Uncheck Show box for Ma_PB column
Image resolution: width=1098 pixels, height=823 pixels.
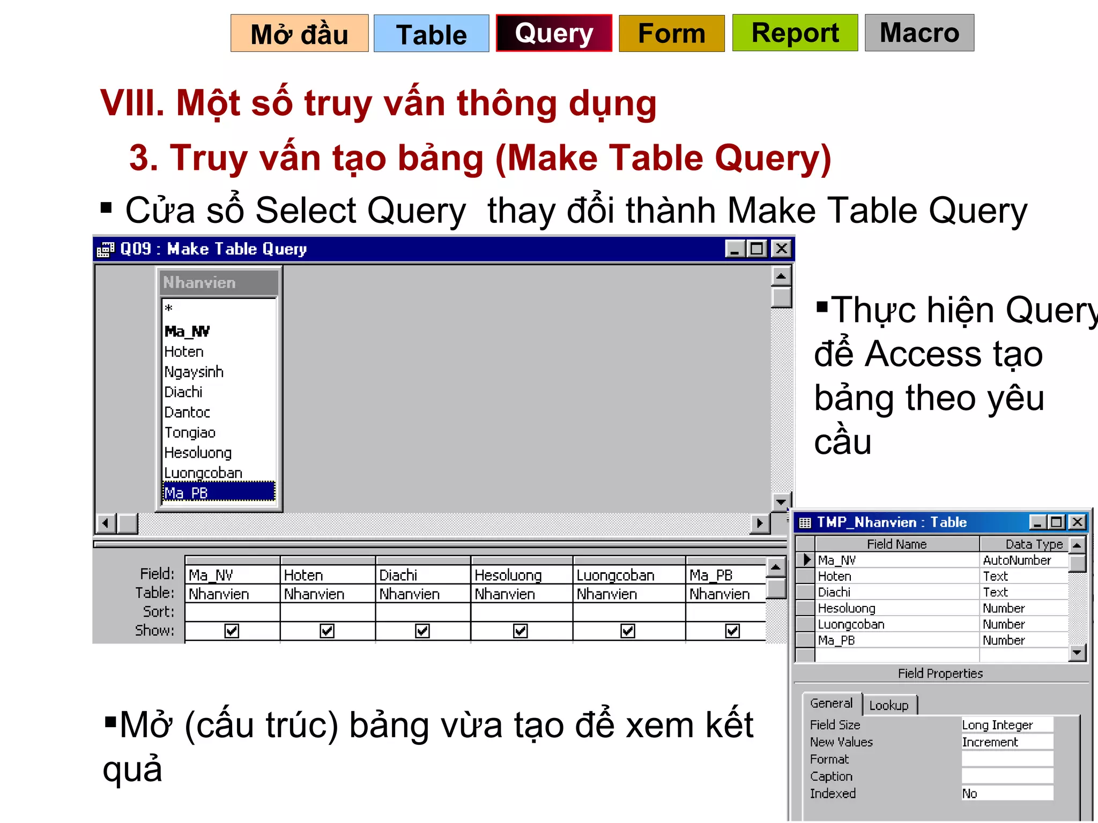[x=732, y=631]
